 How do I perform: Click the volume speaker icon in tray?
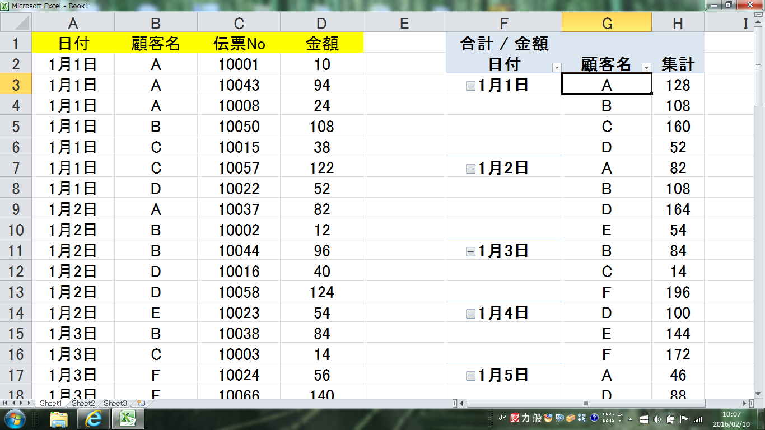pyautogui.click(x=656, y=419)
